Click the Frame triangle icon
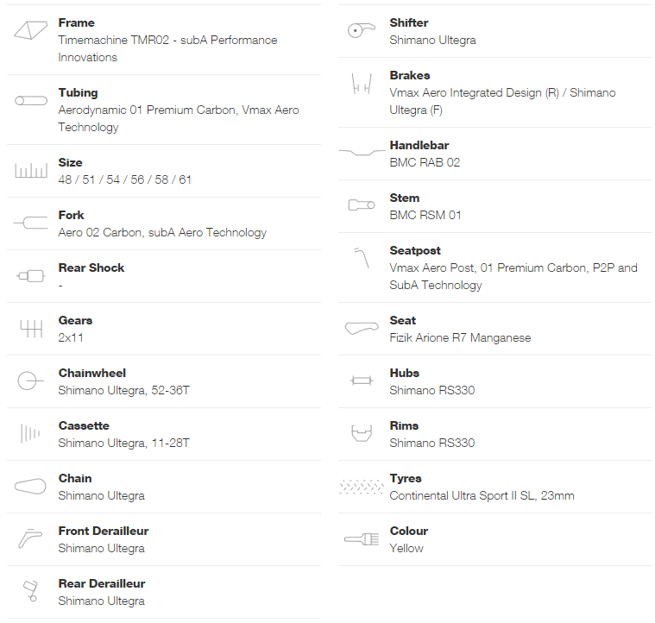Screen dimensions: 655x623 tap(30, 30)
